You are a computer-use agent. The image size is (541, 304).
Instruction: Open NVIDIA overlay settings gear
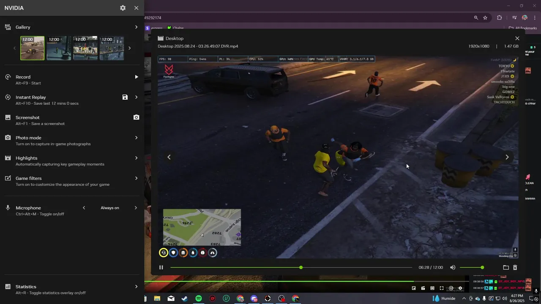[x=123, y=8]
